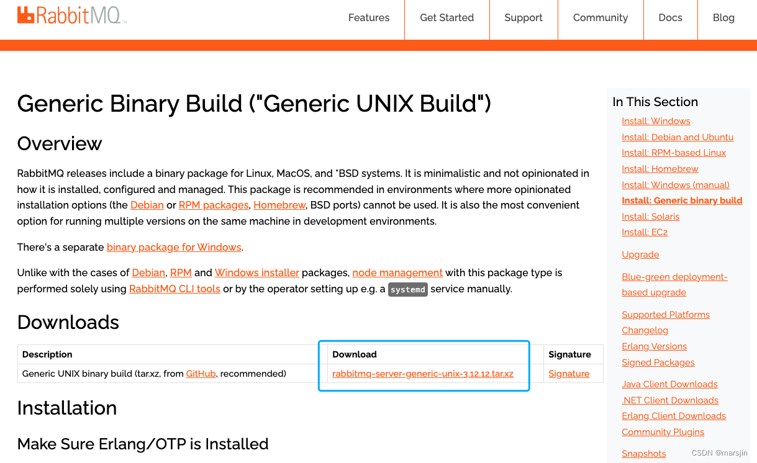Download rabbitmq-server-generic-unix-3.12.12.tar.xz
The width and height of the screenshot is (757, 463).
click(x=423, y=373)
